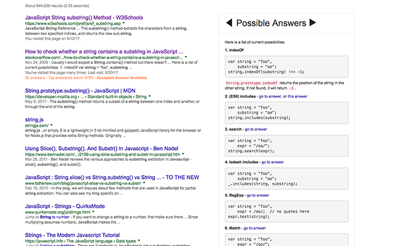Follow 'go to answer' link for ES6 includes
The width and height of the screenshot is (393, 246).
[x=270, y=97]
